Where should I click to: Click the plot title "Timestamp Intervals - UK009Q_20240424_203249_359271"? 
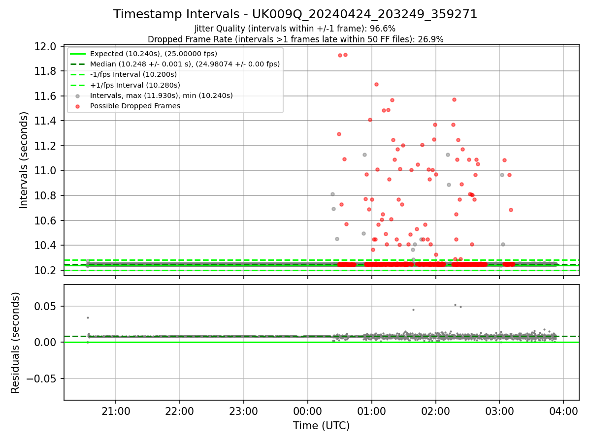295,14
